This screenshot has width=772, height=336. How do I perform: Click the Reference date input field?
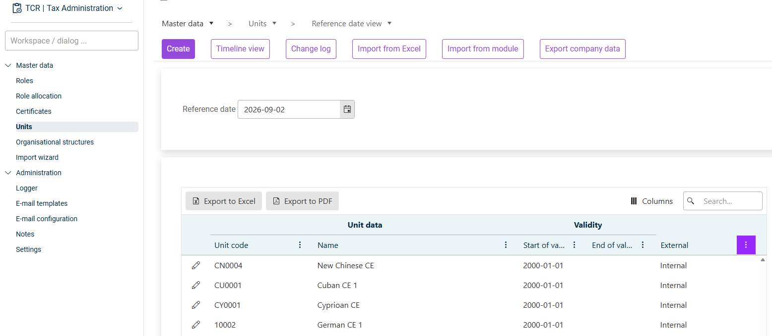tap(289, 109)
